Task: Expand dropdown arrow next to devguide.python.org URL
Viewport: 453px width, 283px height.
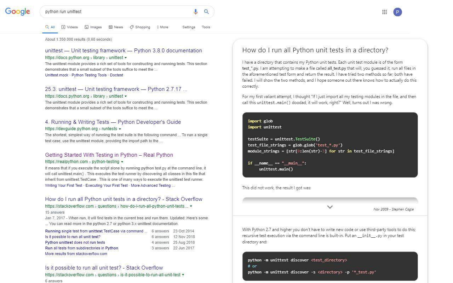Action: click(x=120, y=129)
